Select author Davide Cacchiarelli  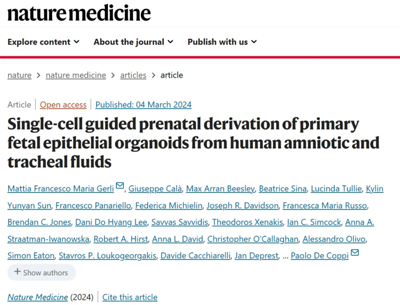tap(195, 255)
